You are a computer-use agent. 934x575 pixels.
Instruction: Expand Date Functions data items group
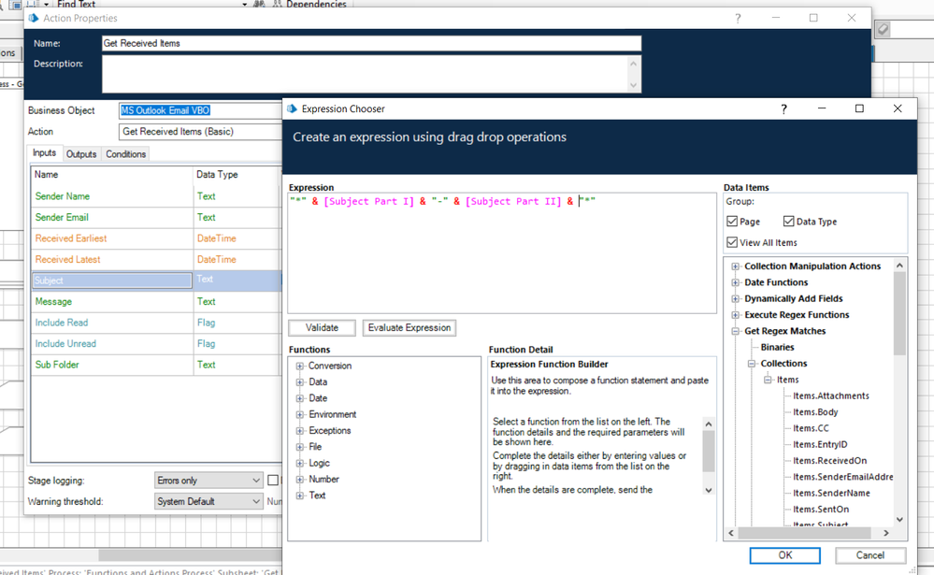735,282
